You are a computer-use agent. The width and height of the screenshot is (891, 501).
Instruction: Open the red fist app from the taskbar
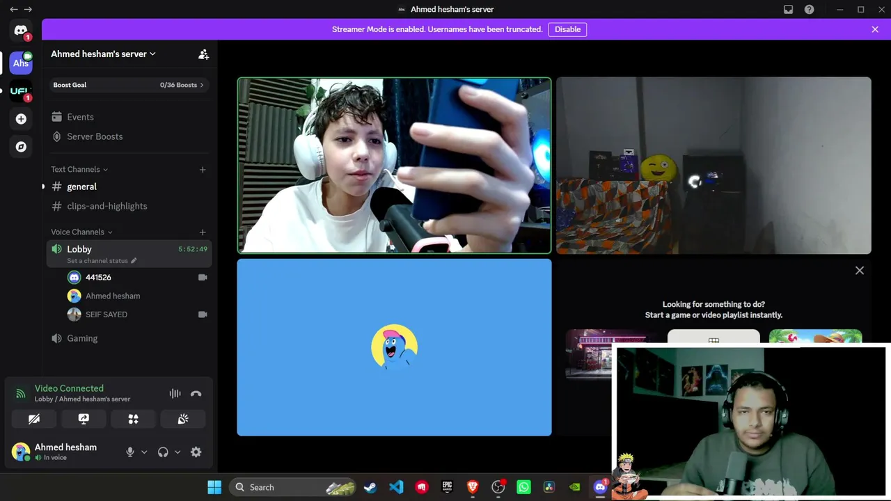[x=421, y=487]
